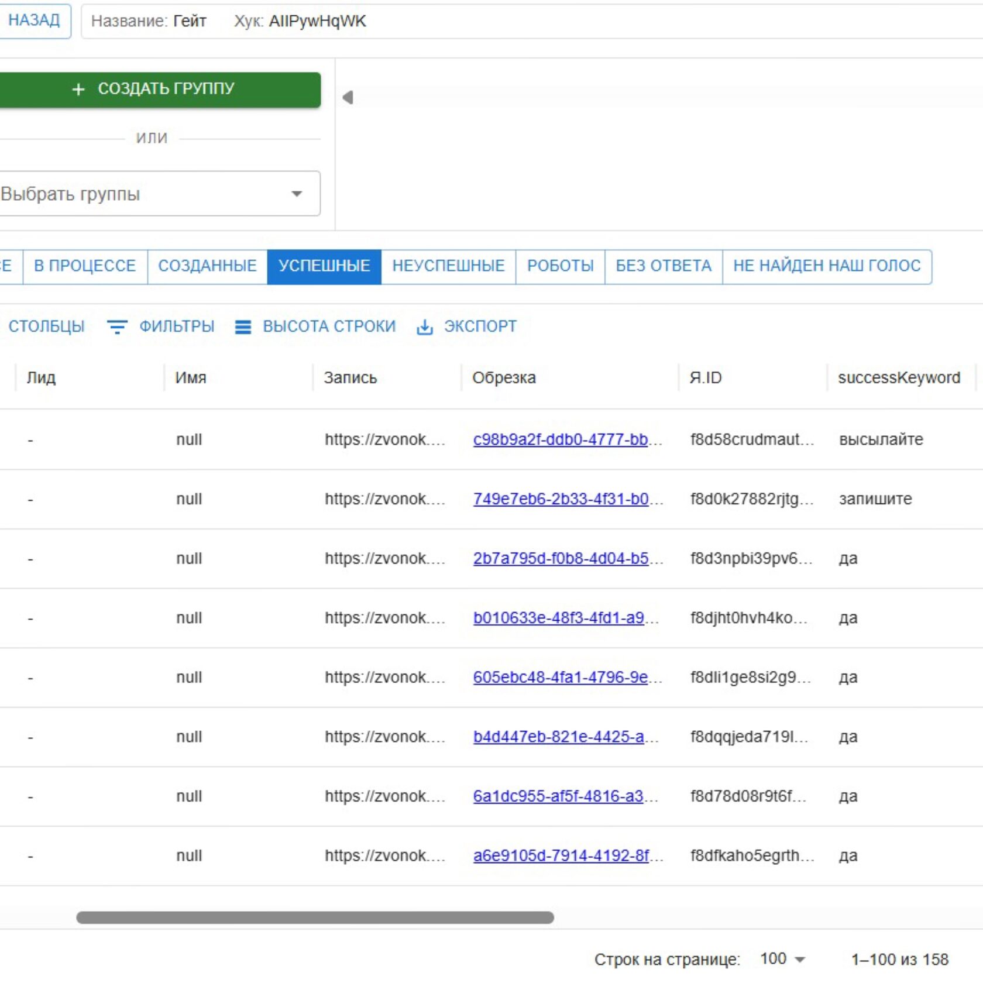
Task: Open the Выбрать группы dropdown
Action: 160,194
